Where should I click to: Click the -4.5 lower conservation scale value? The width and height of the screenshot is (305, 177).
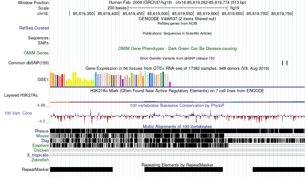42,121
